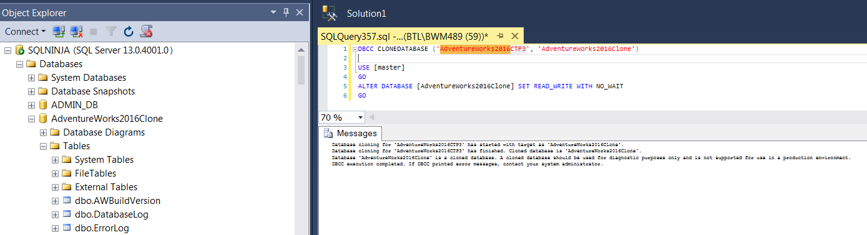Pin the Object Explorer panel
The image size is (867, 235).
click(287, 12)
